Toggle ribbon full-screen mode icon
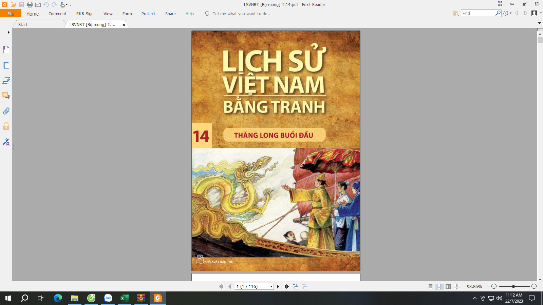 tap(500, 4)
